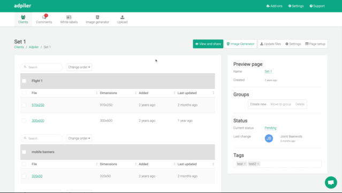Edit the Set 1 name link
Screen dimensions: 342x193
point(268,72)
